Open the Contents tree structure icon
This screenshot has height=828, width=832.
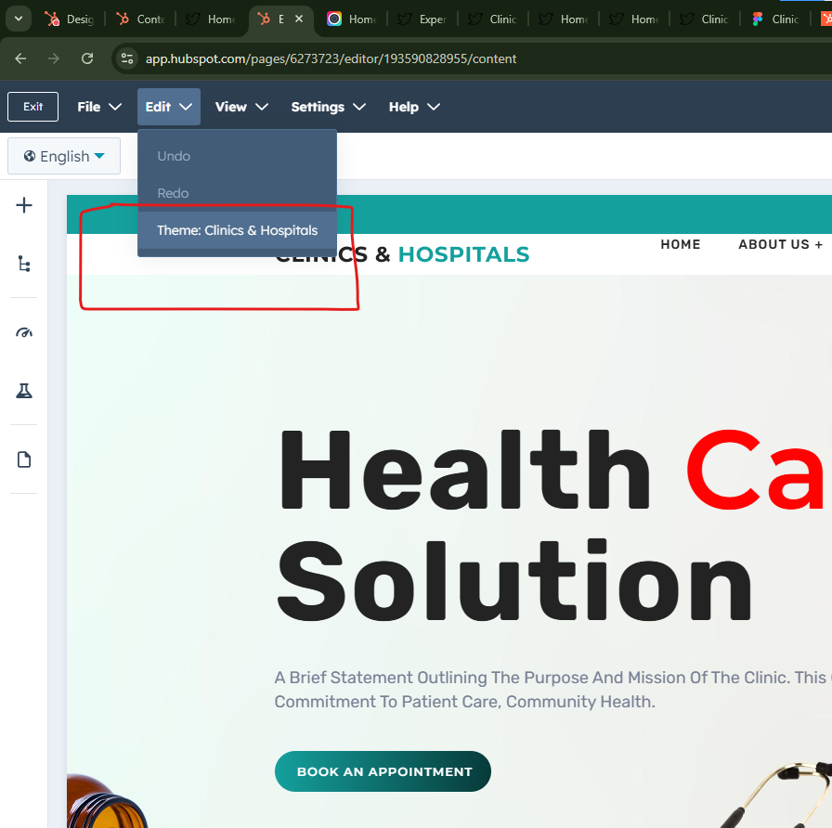24,265
